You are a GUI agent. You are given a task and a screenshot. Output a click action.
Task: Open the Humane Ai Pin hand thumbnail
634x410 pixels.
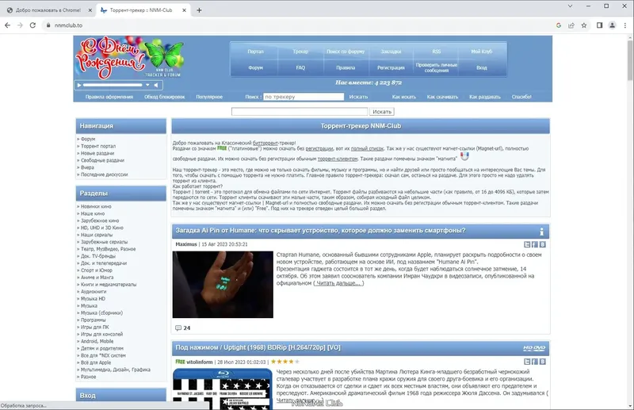(223, 285)
